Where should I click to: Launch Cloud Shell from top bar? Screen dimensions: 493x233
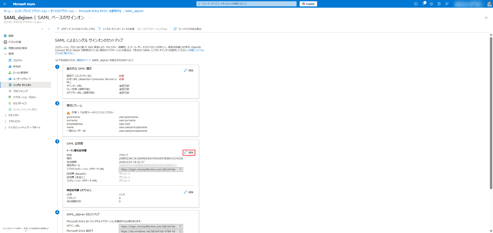(416, 4)
